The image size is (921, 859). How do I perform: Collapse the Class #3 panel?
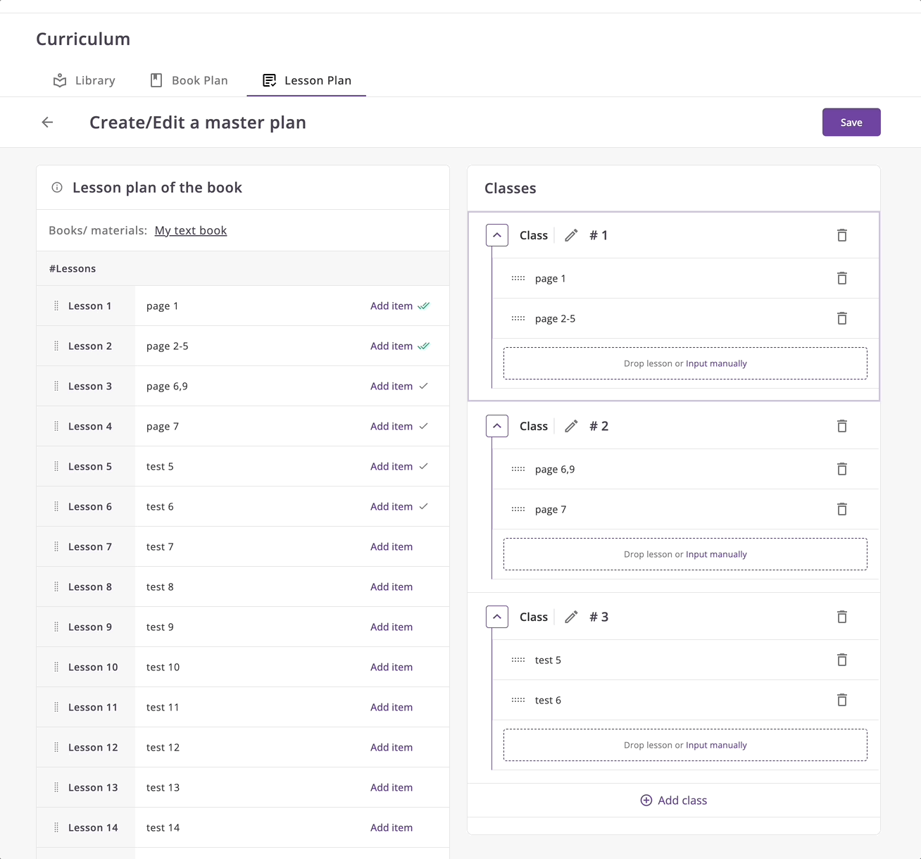tap(497, 617)
